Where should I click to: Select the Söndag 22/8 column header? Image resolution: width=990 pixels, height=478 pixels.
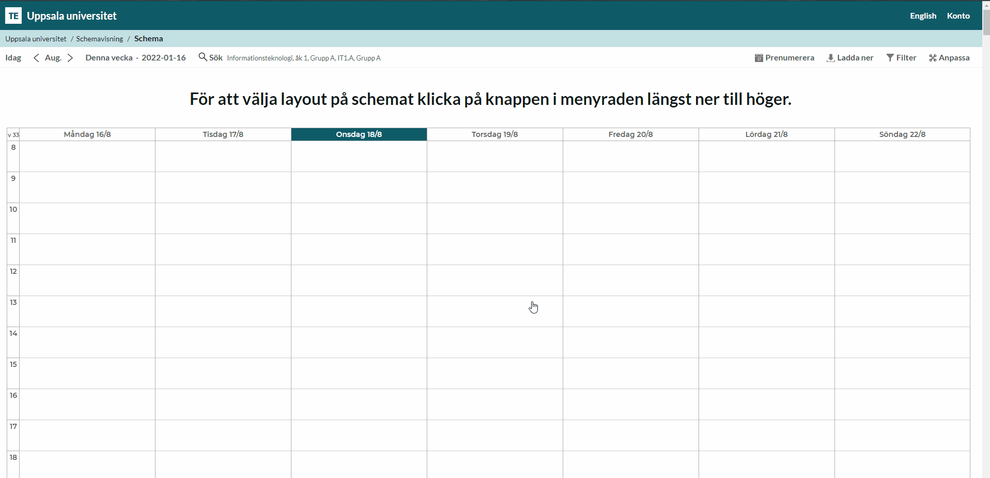[903, 134]
